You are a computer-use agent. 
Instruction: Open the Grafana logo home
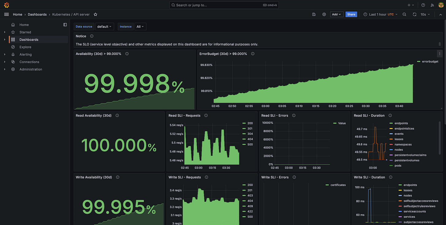tap(6, 5)
